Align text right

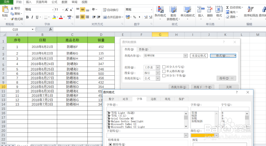[x=87, y=17]
